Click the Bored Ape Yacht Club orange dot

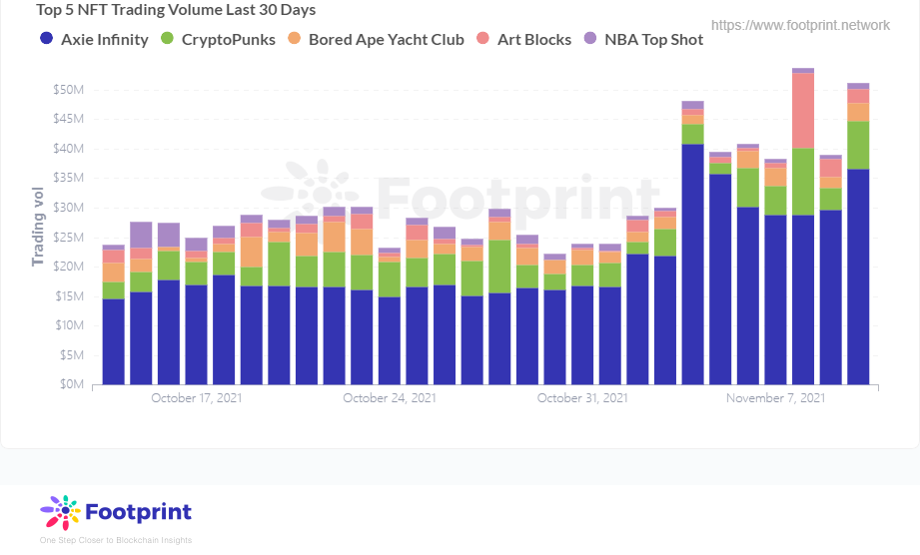[x=294, y=39]
